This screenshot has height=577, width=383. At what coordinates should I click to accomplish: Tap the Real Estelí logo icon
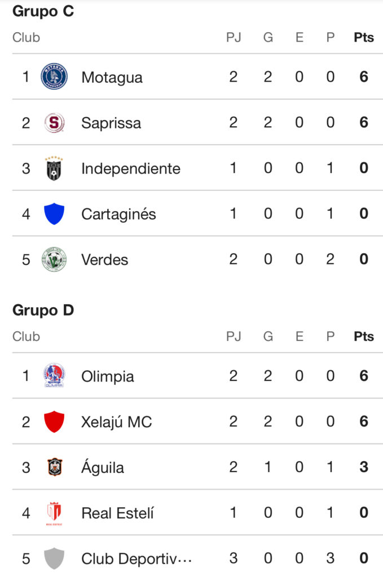(54, 513)
